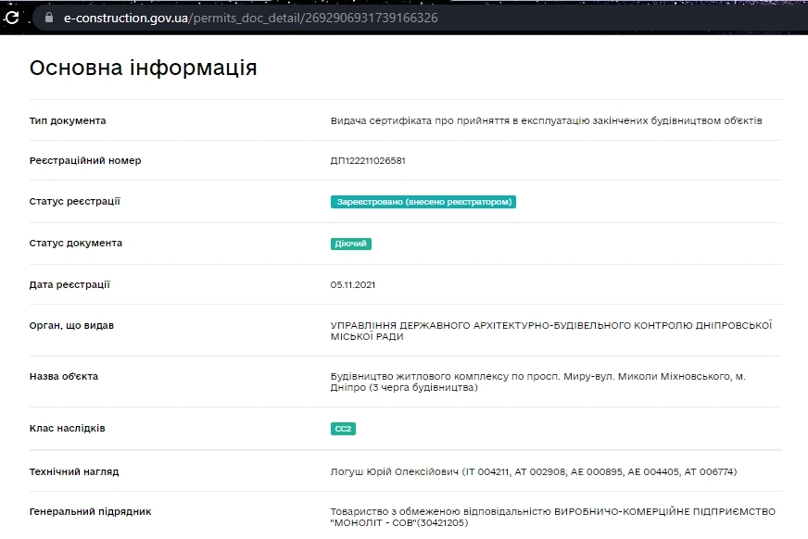
Task: Reload the page with the refresh icon
Action: [x=11, y=18]
